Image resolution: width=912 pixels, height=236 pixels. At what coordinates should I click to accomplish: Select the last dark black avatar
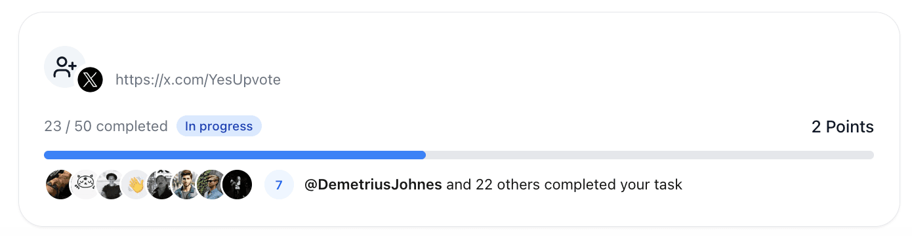[237, 185]
